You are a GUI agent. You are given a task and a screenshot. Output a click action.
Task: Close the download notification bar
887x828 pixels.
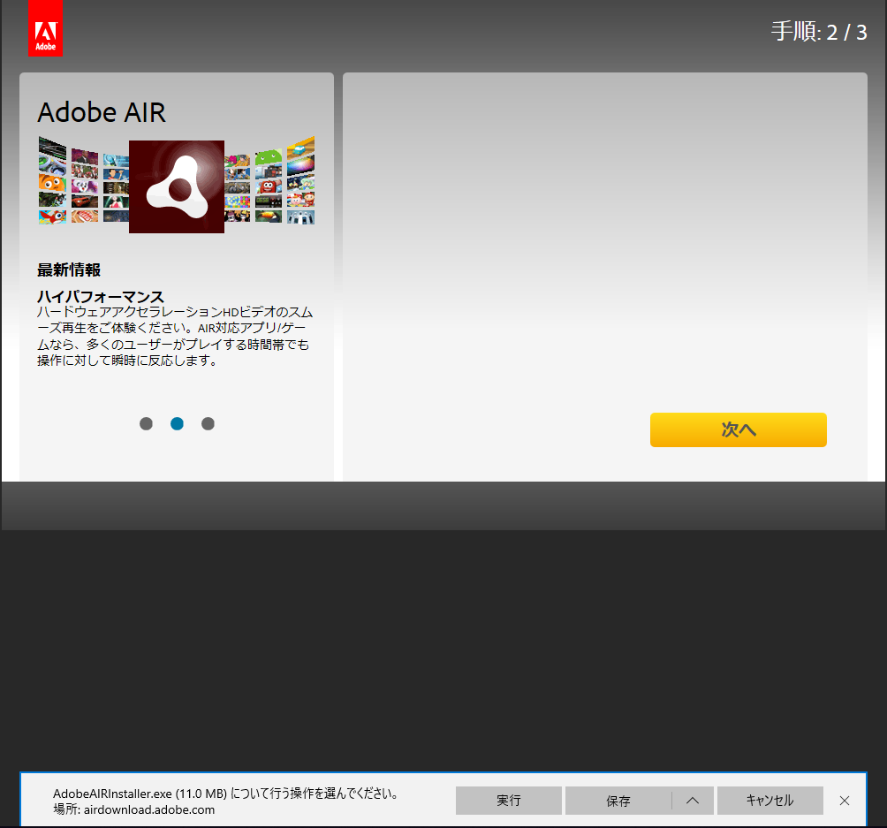click(845, 801)
